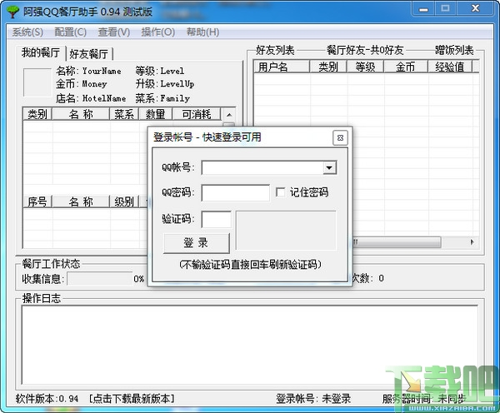The height and width of the screenshot is (413, 500).
Task: Open the 系统(S) menu
Action: [x=27, y=32]
